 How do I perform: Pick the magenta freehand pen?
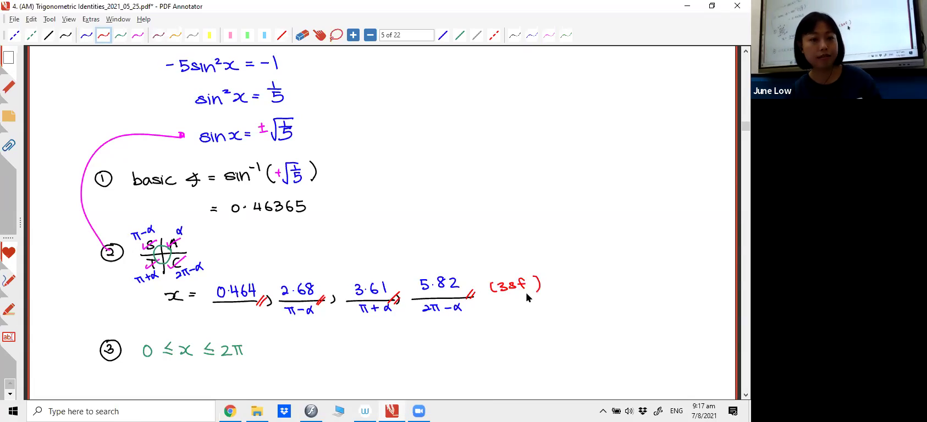coord(137,35)
